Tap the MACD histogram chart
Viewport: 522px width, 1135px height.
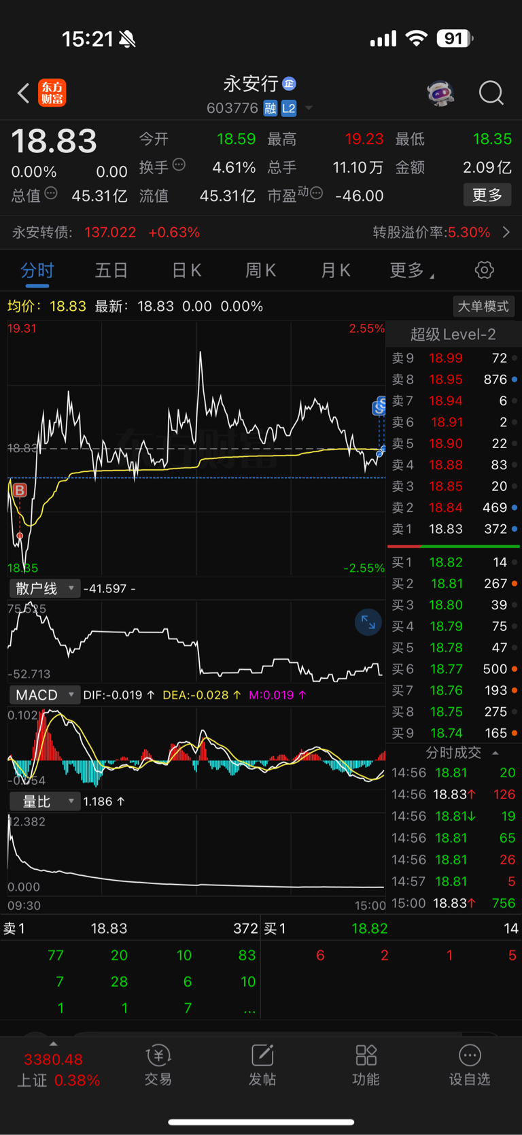click(196, 748)
